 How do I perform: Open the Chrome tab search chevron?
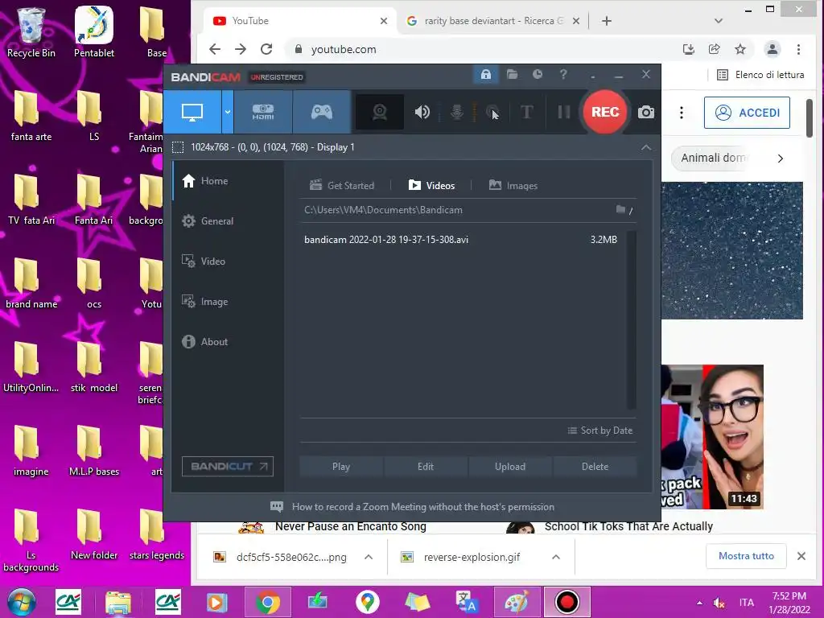[719, 21]
